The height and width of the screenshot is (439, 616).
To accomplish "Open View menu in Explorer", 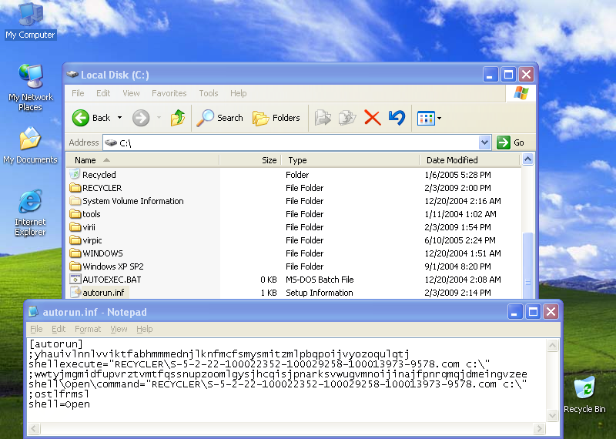I will tap(131, 93).
